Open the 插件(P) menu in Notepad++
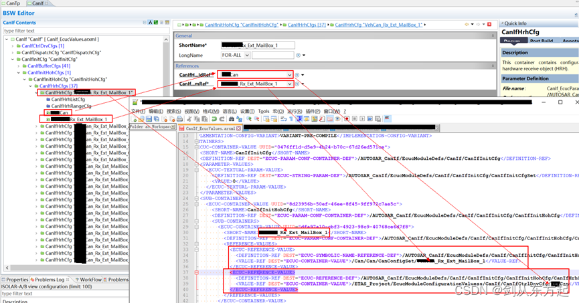 point(313,111)
